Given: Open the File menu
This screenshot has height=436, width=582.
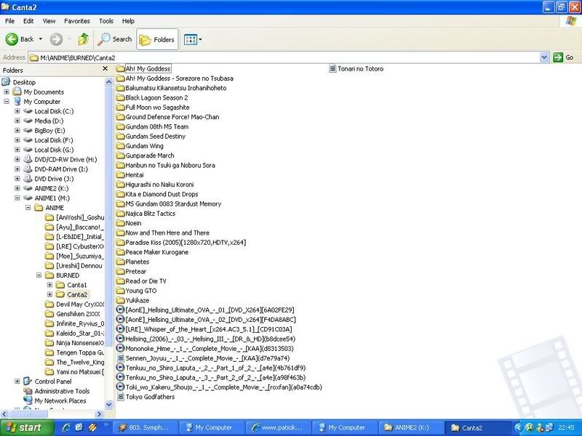Looking at the screenshot, I should (x=9, y=21).
